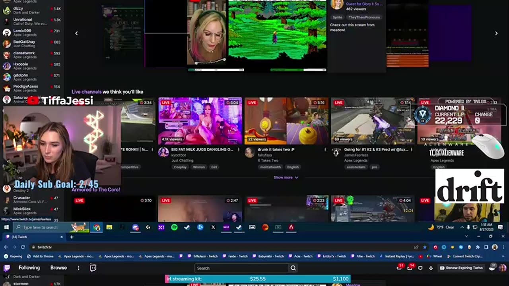Open the Kapwing bookmark
This screenshot has height=286, width=509.
(14, 256)
